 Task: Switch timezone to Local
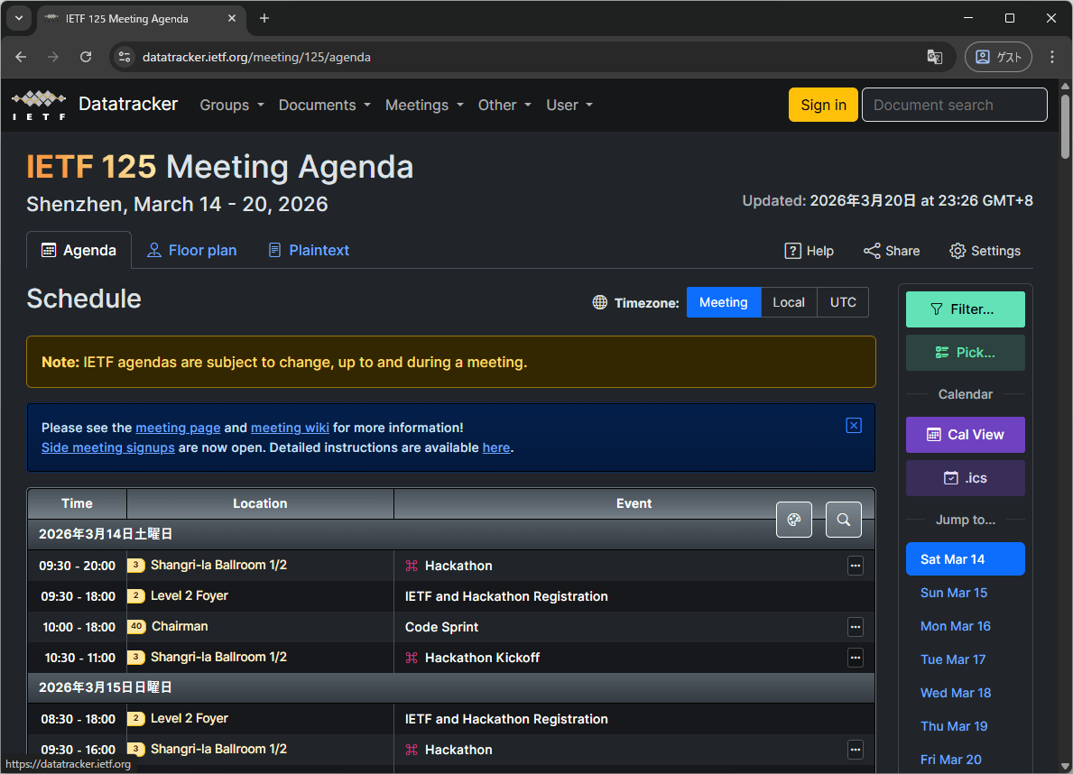pos(789,302)
